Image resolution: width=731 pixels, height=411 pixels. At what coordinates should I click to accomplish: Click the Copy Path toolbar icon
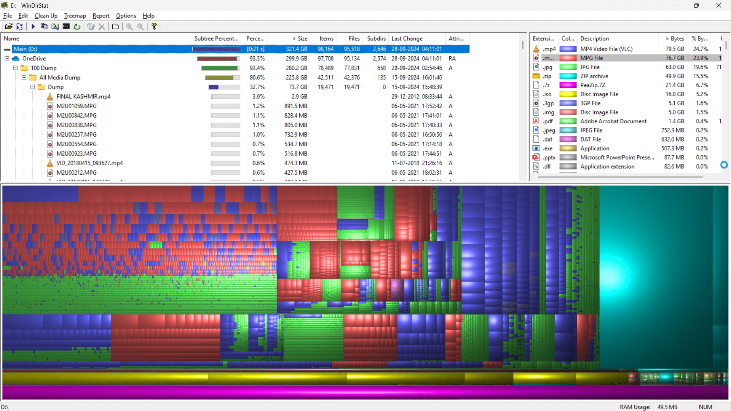coord(44,26)
